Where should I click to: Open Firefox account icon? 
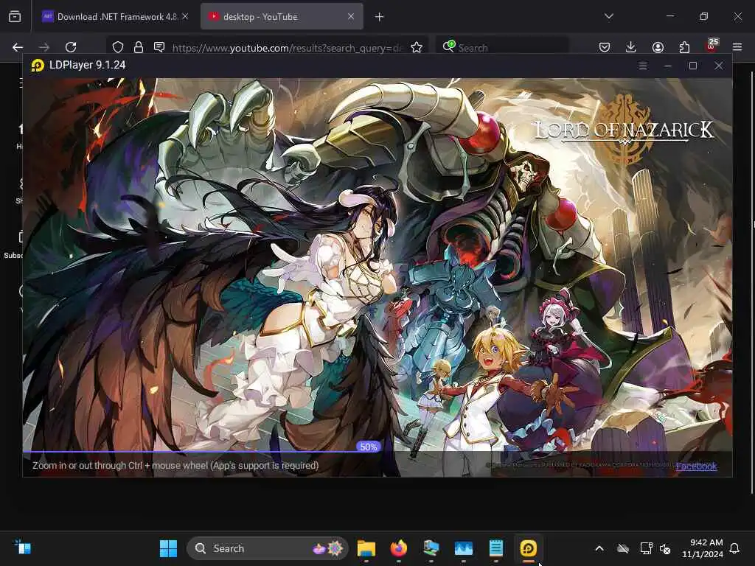pyautogui.click(x=658, y=47)
